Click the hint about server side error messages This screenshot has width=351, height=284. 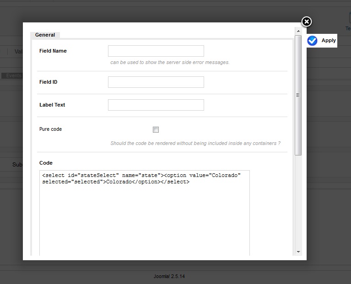[170, 62]
